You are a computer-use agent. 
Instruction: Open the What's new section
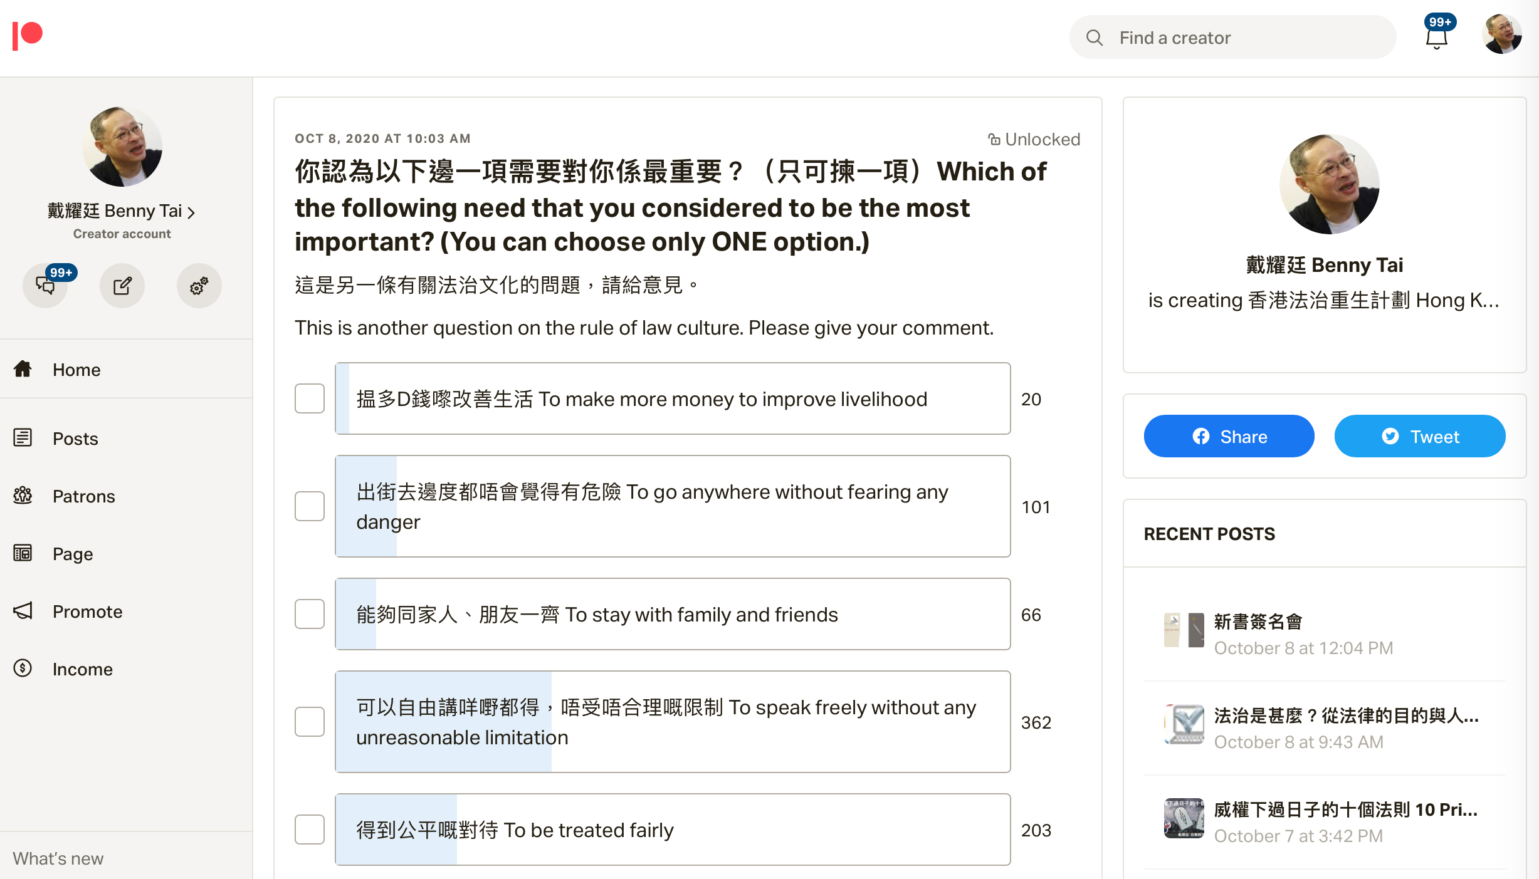(x=58, y=858)
